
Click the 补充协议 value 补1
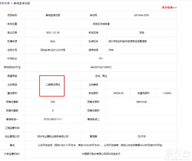point(101,59)
